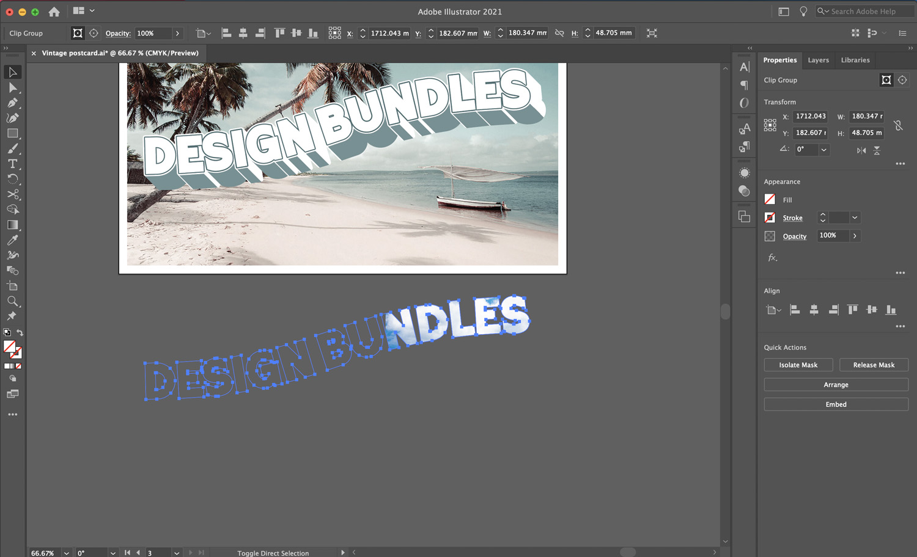Screen dimensions: 917x557
Task: Open the zoom level dropdown
Action: (66, 553)
